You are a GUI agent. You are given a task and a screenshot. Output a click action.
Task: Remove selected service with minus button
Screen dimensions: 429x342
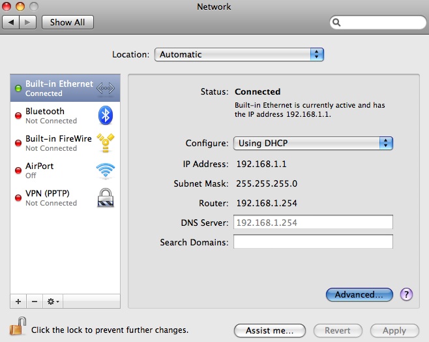pos(35,302)
